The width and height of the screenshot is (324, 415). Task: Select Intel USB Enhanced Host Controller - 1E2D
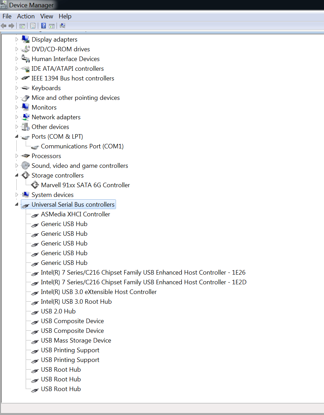tap(144, 282)
